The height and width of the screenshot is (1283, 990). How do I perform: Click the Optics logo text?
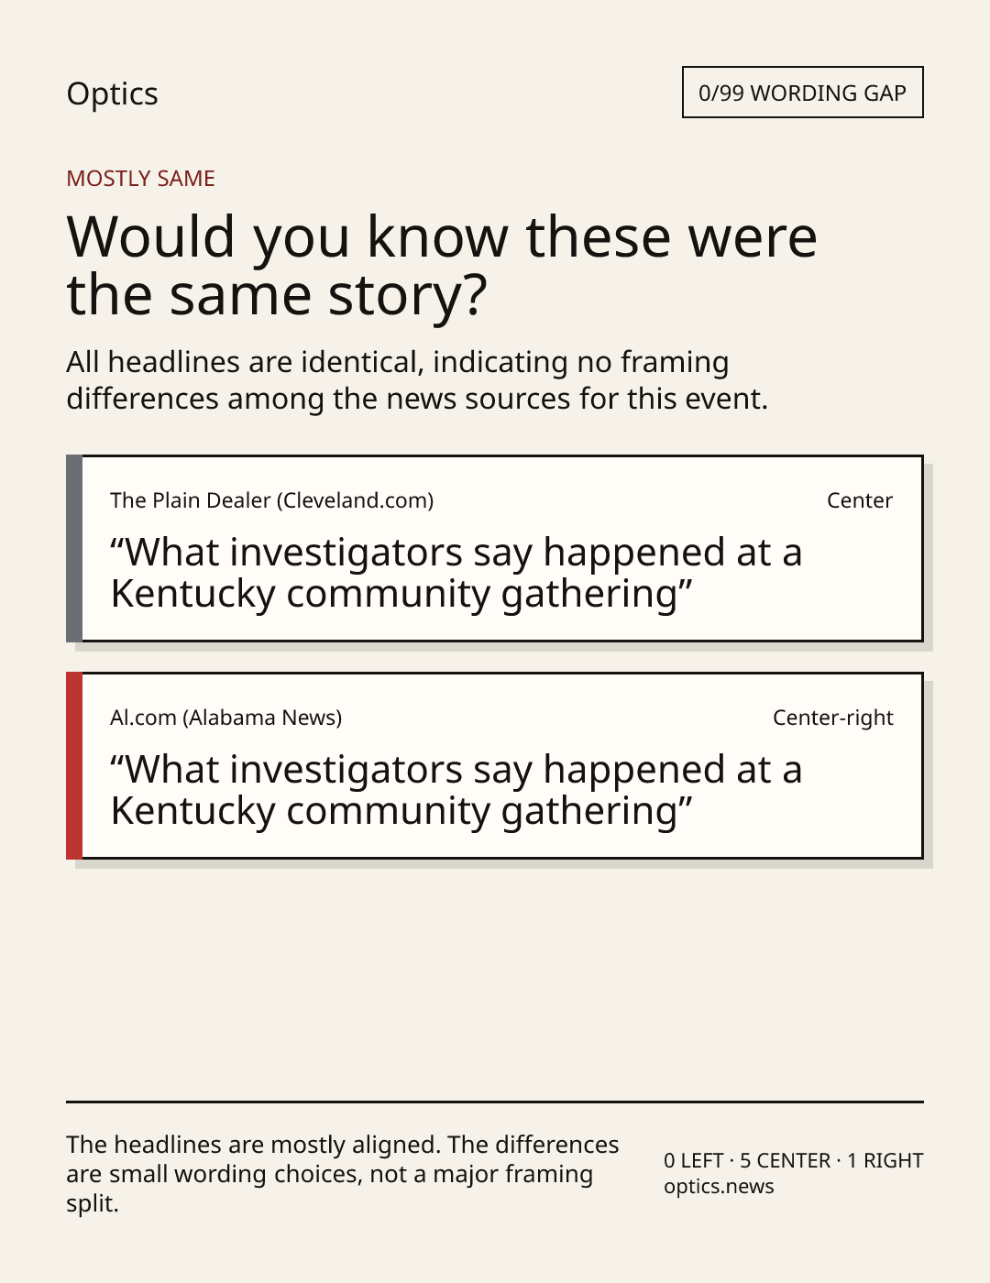point(112,93)
